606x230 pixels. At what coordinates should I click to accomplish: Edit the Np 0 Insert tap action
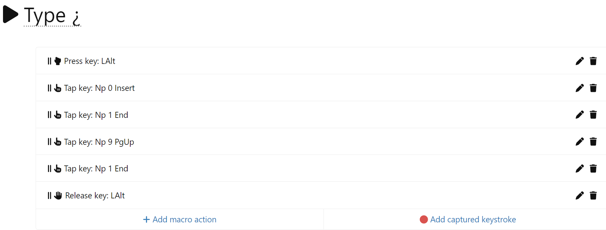coord(579,88)
